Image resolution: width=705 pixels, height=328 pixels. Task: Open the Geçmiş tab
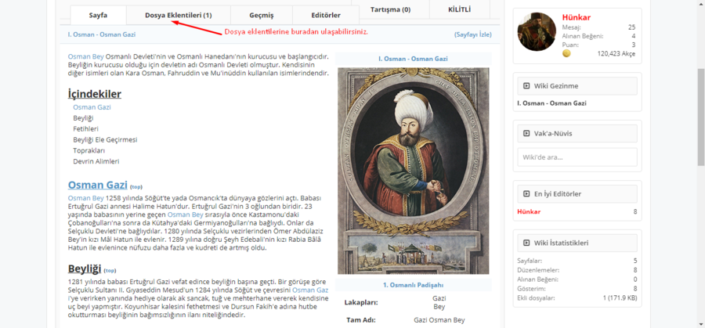[x=261, y=16]
